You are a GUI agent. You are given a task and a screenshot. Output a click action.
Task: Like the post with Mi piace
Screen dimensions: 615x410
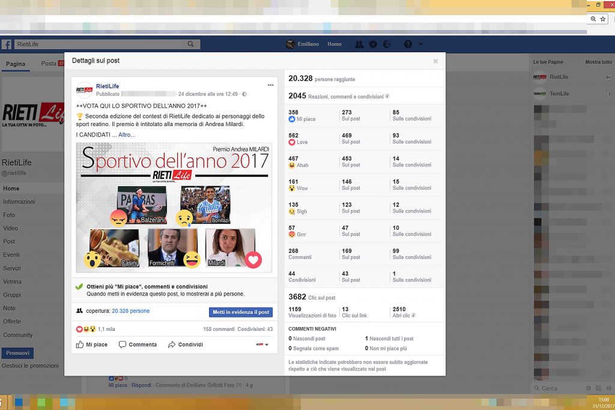click(x=91, y=345)
